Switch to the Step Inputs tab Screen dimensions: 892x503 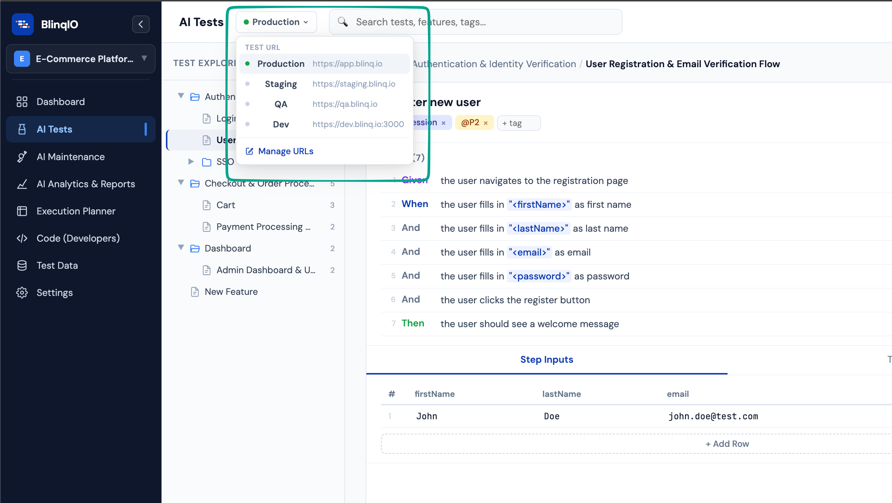(x=547, y=359)
